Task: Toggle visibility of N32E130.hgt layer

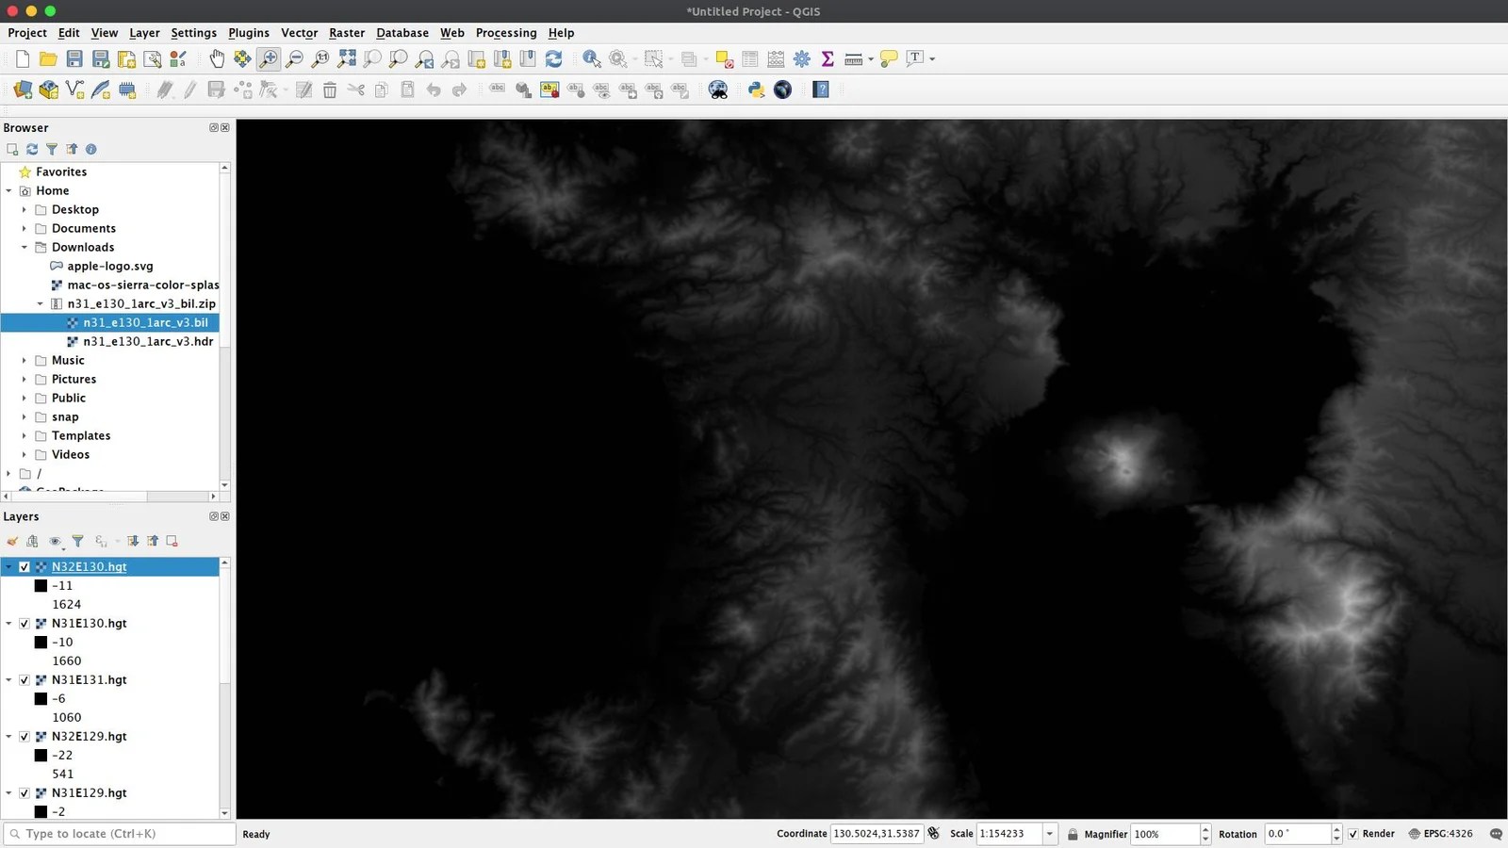Action: click(25, 567)
